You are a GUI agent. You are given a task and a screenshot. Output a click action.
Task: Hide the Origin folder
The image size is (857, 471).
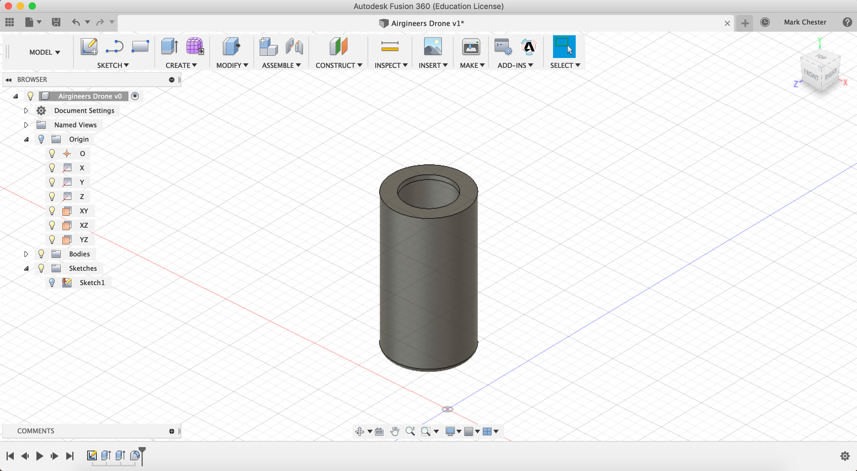coord(41,139)
